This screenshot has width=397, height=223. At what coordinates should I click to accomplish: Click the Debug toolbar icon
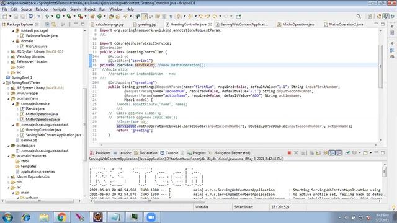(x=47, y=17)
